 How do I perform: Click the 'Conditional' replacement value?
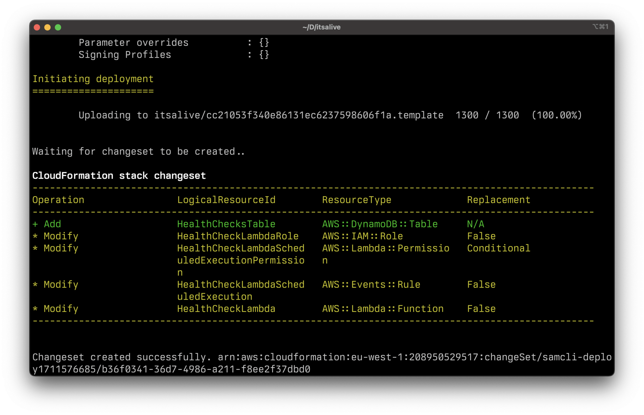(498, 248)
